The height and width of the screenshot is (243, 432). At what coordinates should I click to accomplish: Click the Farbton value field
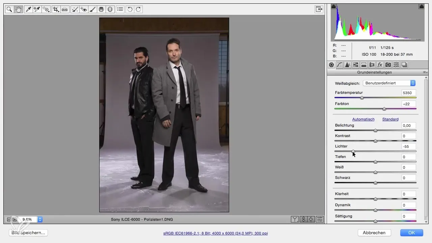pos(409,104)
